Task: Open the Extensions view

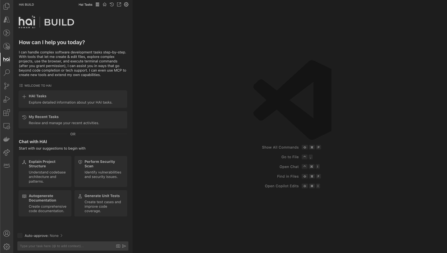Action: (7, 113)
